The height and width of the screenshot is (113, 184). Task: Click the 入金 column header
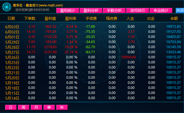tap(130, 18)
